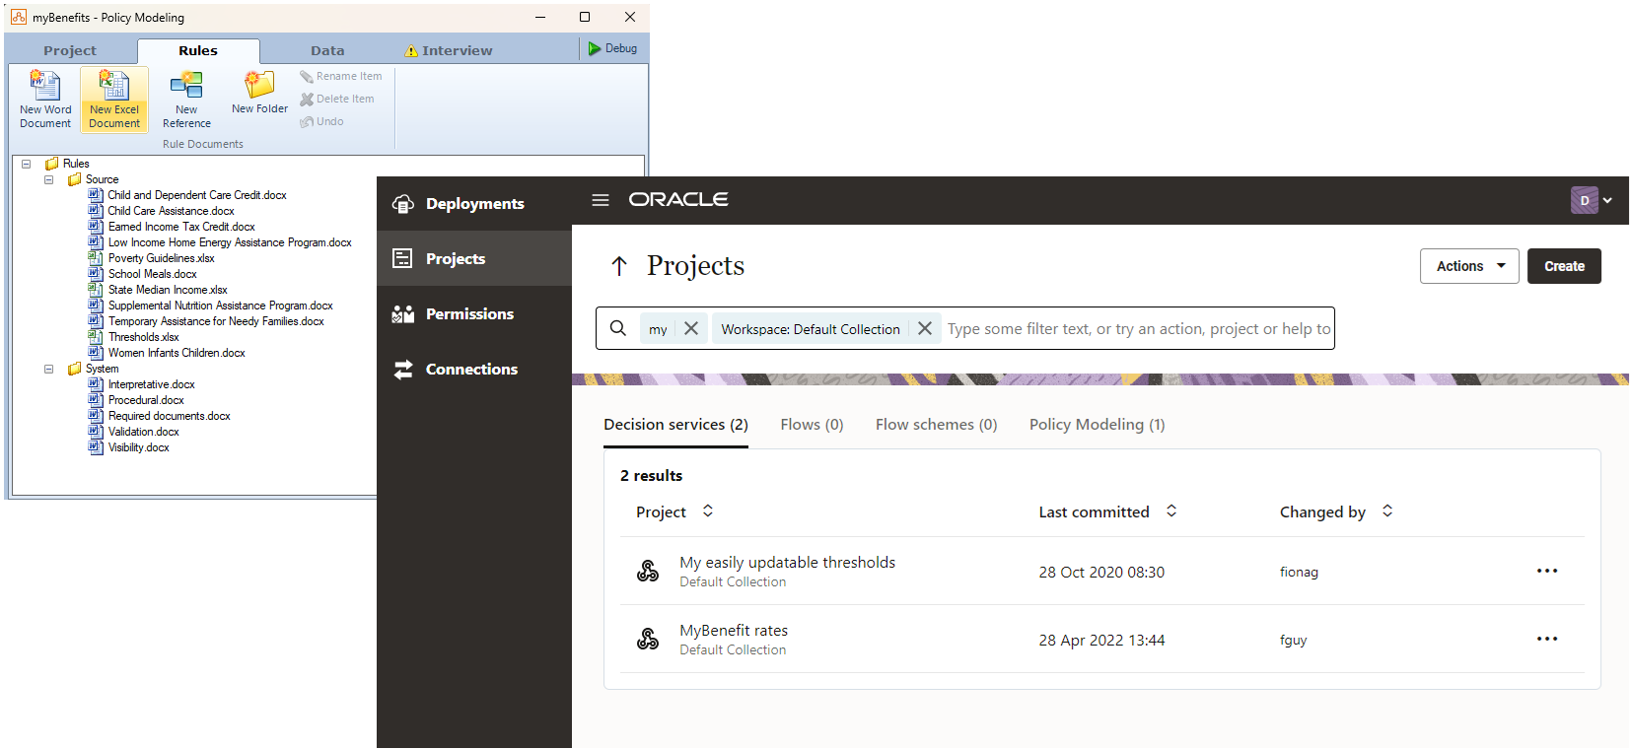Open the MyBenefit rates project
This screenshot has width=1630, height=749.
pos(734,631)
